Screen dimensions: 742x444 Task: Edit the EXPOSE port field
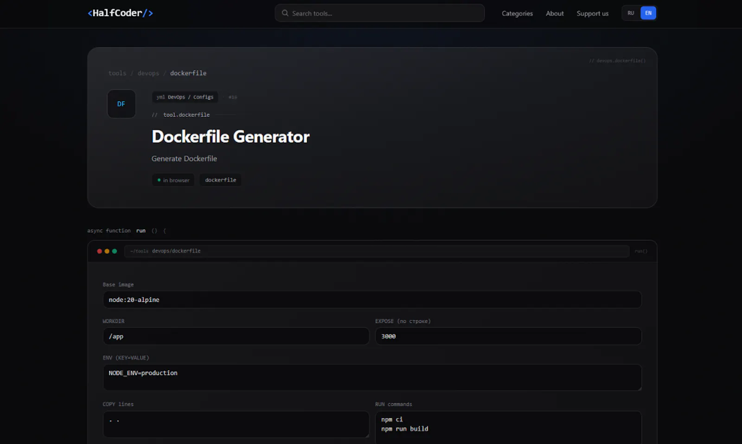coord(508,336)
